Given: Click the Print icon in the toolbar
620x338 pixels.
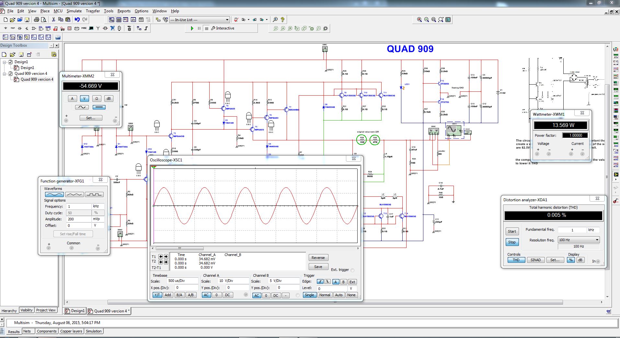Looking at the screenshot, I should (37, 19).
